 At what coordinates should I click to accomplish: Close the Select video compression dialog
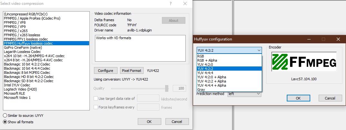click(185, 4)
